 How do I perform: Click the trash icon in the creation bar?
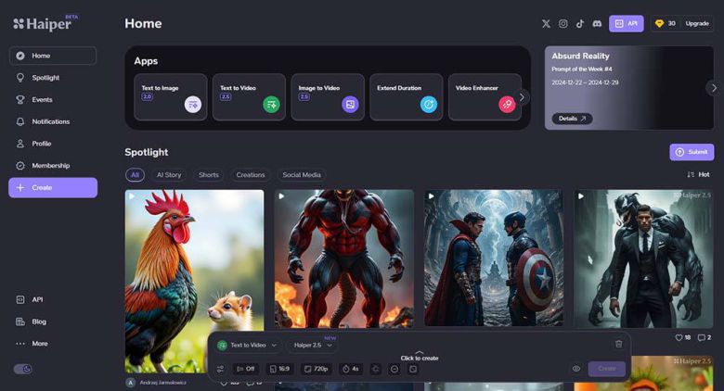(619, 344)
